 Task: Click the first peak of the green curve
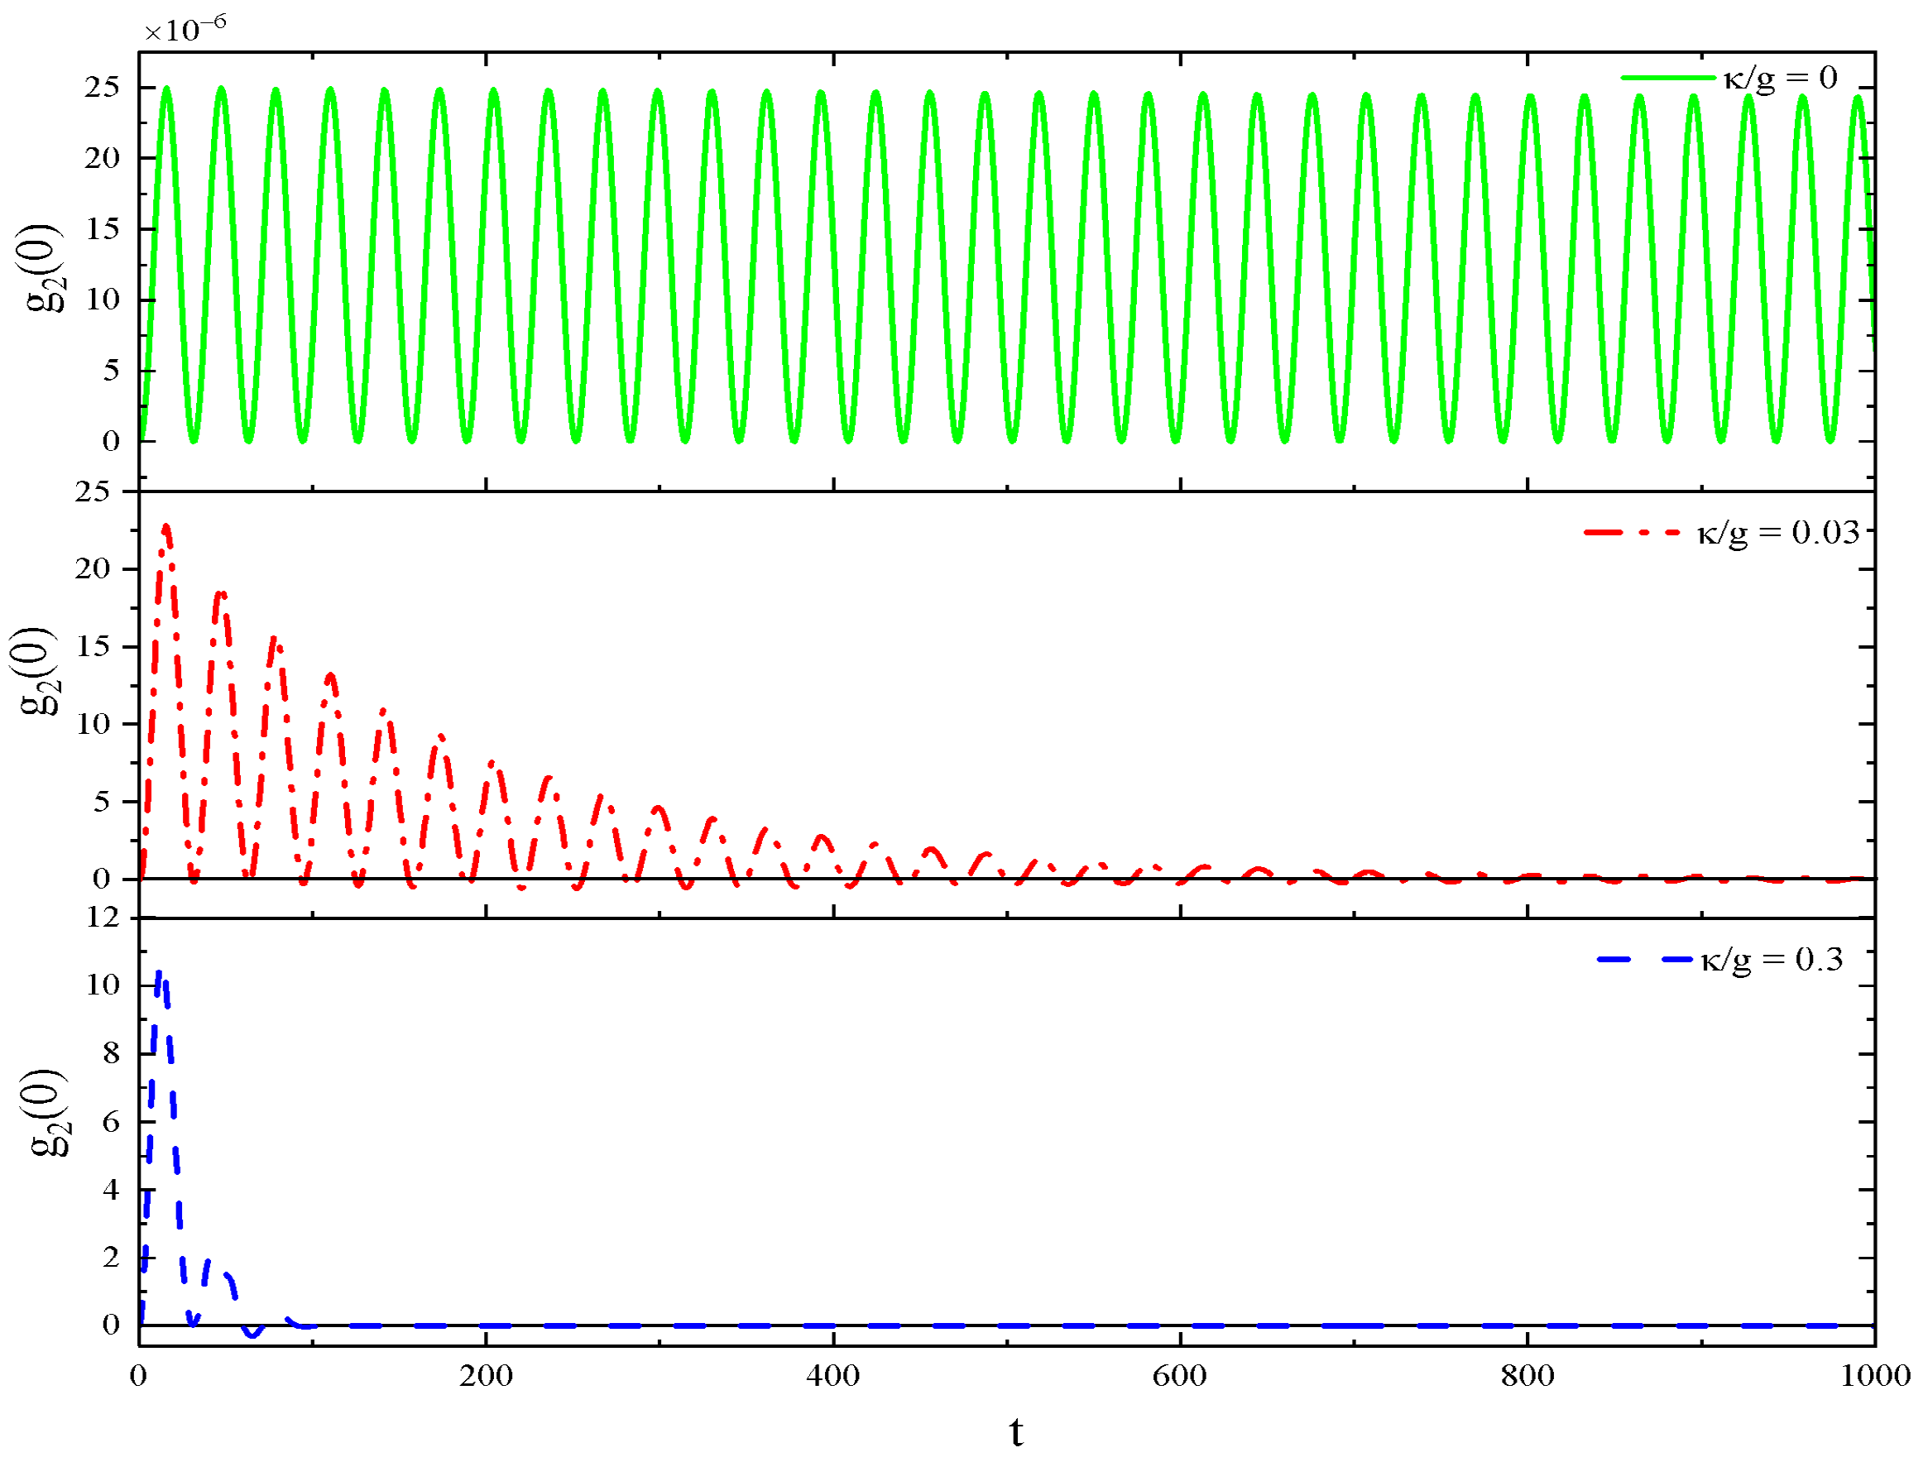[x=165, y=88]
